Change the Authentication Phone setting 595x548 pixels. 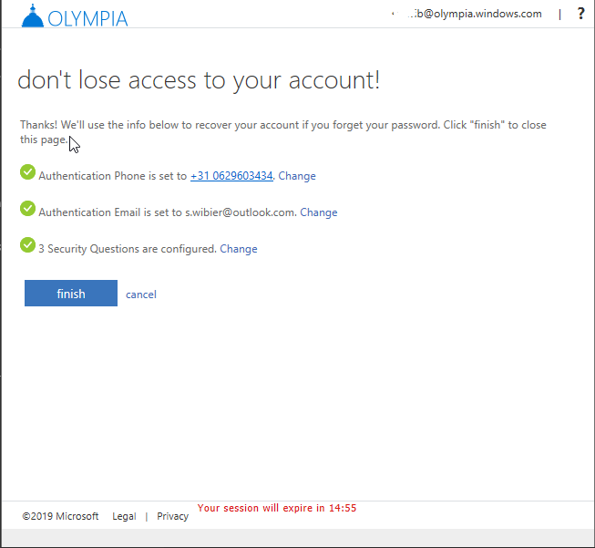pyautogui.click(x=297, y=176)
